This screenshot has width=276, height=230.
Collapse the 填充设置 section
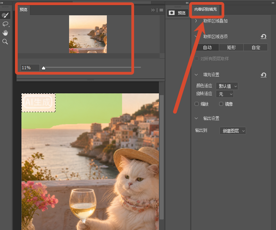coord(196,75)
